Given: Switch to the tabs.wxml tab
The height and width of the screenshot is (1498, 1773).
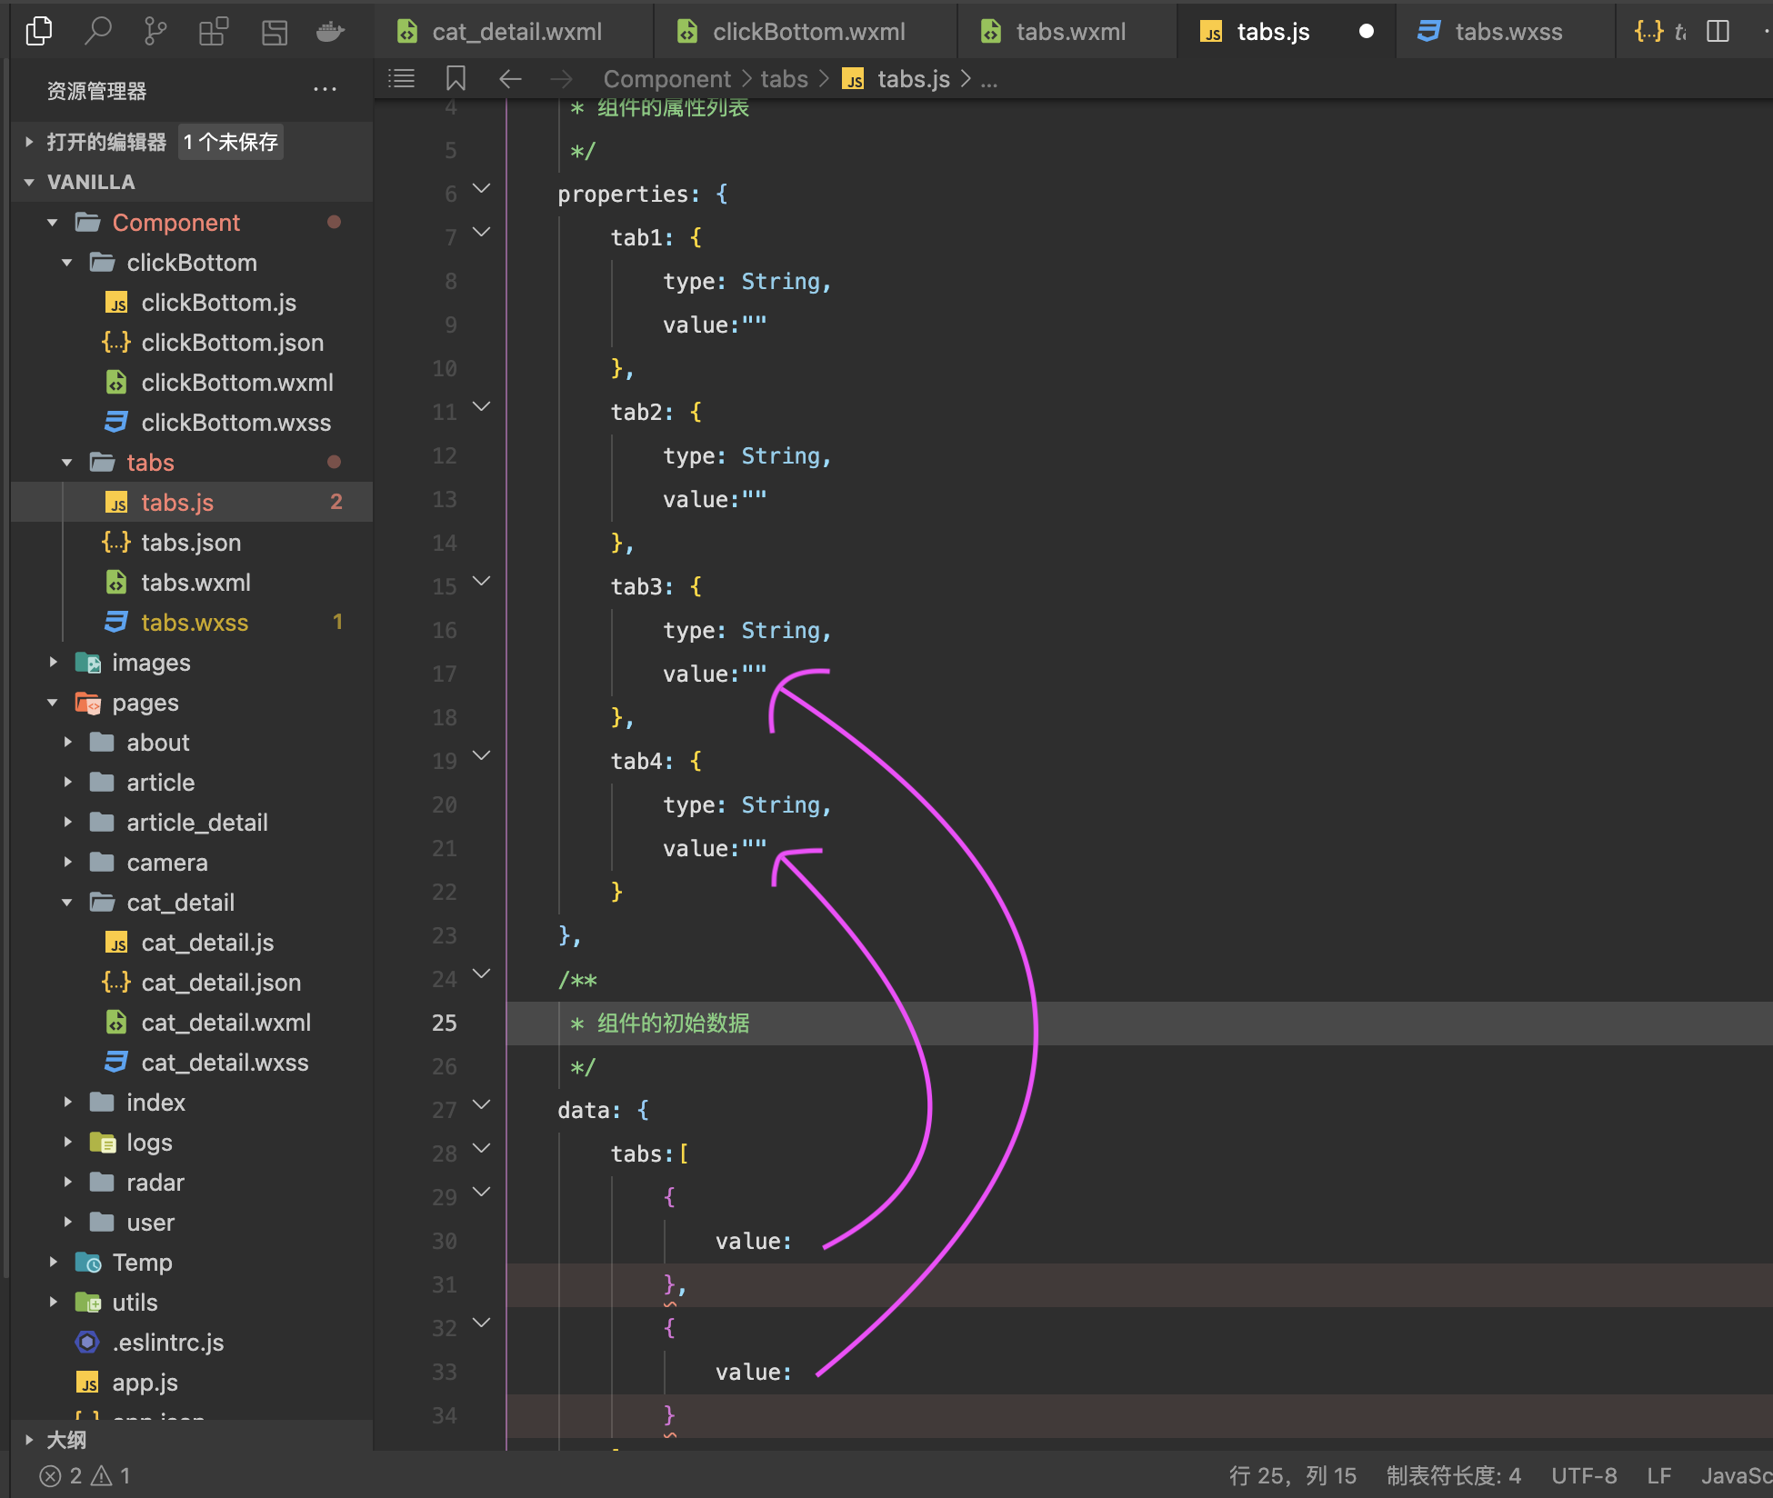Looking at the screenshot, I should pos(1069,32).
